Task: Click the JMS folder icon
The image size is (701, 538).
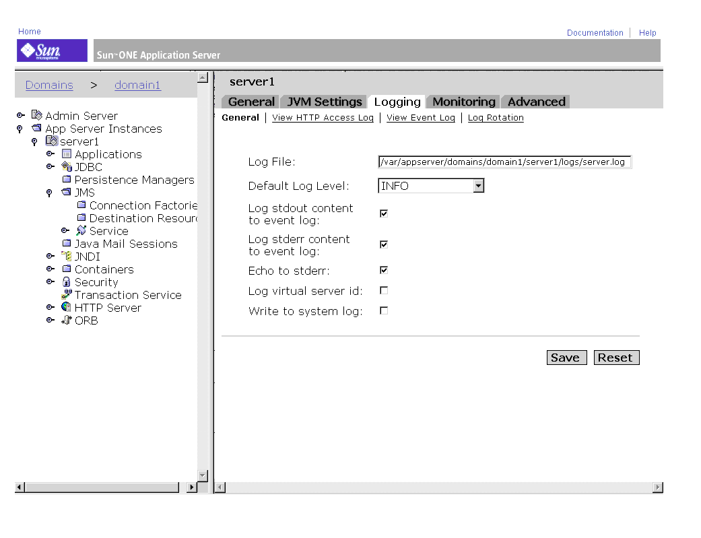Action: point(66,192)
